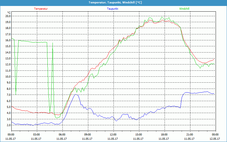
Task: Click the 20,0 y-axis value label
Action: [x=8, y=16]
